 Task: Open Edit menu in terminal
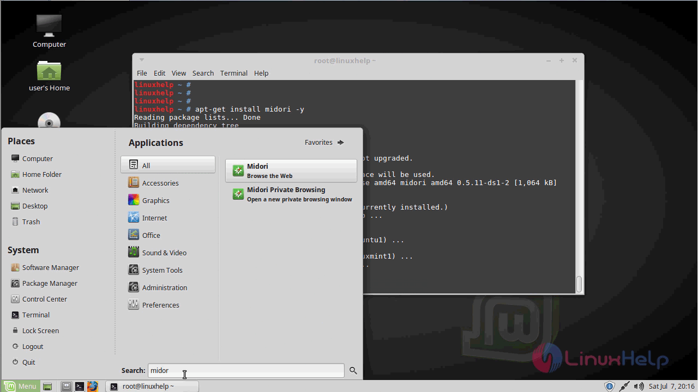click(x=159, y=73)
